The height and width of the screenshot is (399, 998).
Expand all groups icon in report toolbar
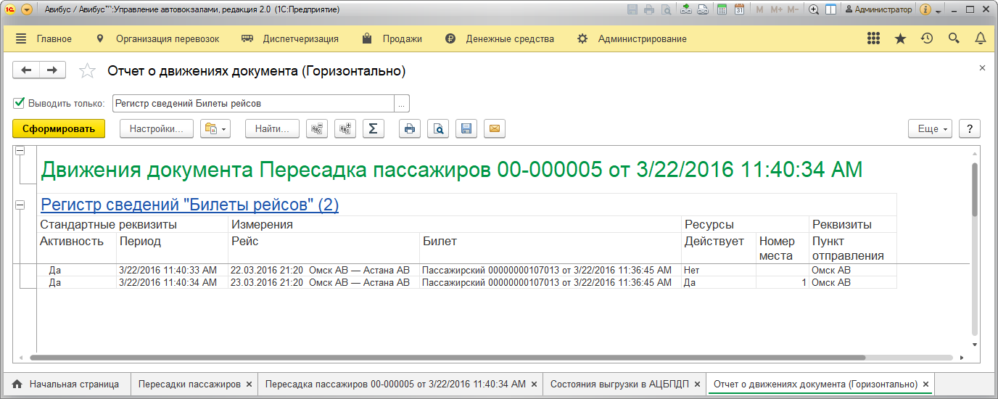[345, 129]
